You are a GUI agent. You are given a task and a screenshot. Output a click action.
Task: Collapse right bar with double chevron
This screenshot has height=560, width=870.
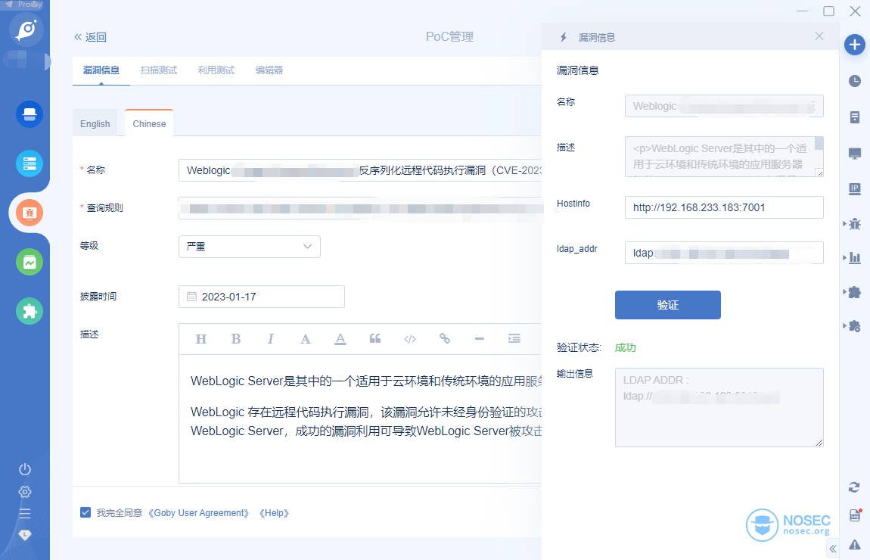coord(833,549)
